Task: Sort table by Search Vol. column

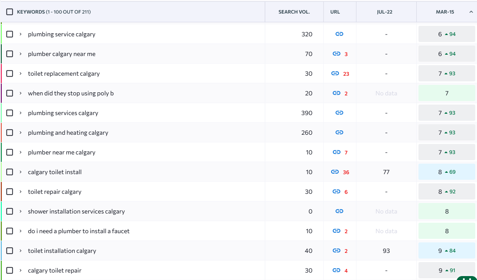Action: tap(294, 12)
